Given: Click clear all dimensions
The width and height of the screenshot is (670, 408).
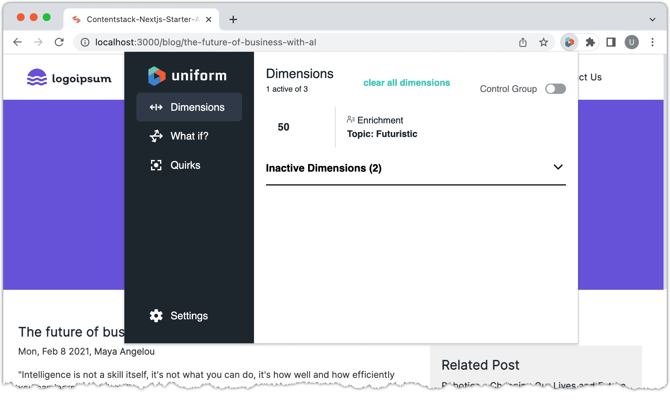Looking at the screenshot, I should click(406, 83).
